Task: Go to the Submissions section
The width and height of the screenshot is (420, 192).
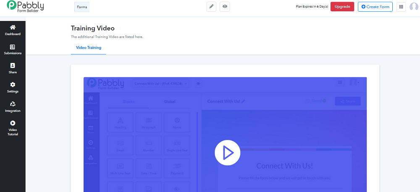Action: click(x=13, y=50)
